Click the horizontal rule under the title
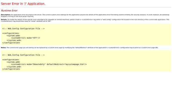The height and width of the screenshot is (97, 172). tap(86, 7)
